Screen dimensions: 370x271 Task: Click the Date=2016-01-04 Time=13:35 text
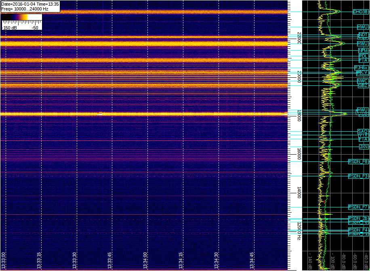pyautogui.click(x=30, y=4)
